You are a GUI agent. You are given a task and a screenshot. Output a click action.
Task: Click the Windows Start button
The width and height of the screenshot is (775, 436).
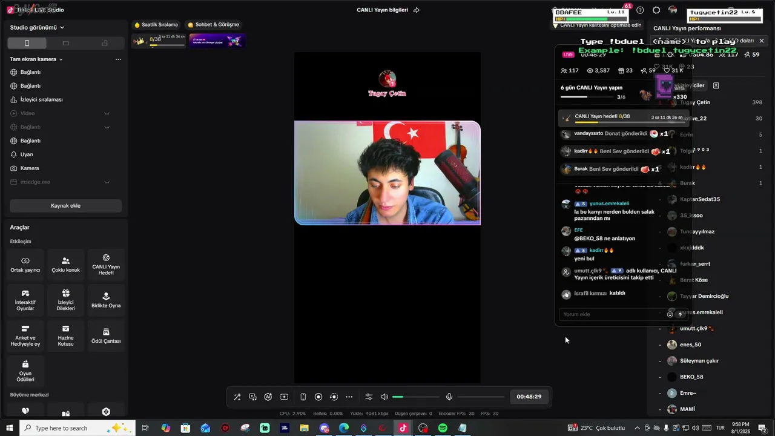pyautogui.click(x=10, y=428)
